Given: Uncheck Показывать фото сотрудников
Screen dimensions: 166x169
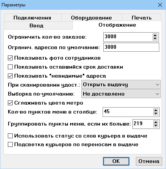Looking at the screenshot, I should click(x=10, y=58).
